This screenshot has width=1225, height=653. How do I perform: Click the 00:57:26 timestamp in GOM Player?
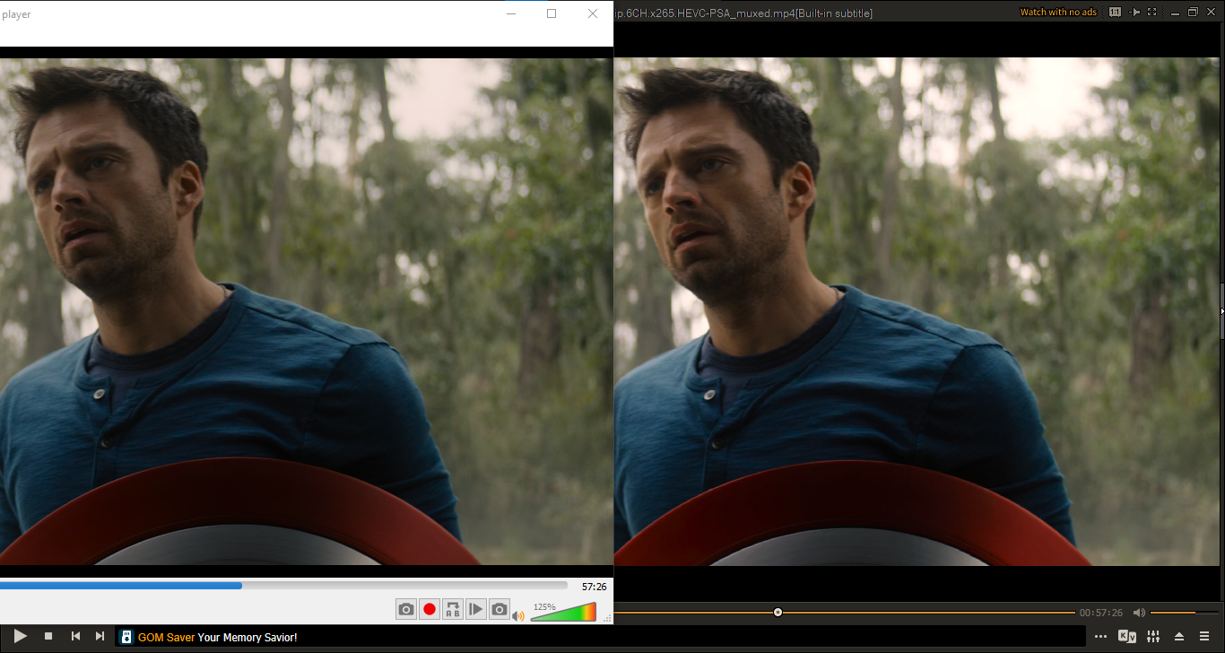1101,613
